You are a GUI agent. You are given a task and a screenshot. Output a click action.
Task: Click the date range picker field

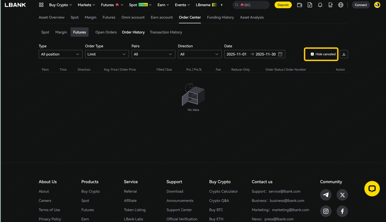point(255,54)
